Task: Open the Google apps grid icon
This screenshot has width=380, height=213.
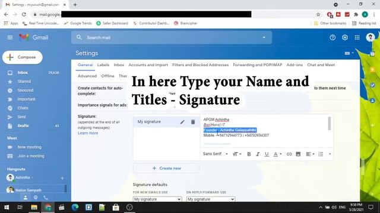Action: (357, 37)
